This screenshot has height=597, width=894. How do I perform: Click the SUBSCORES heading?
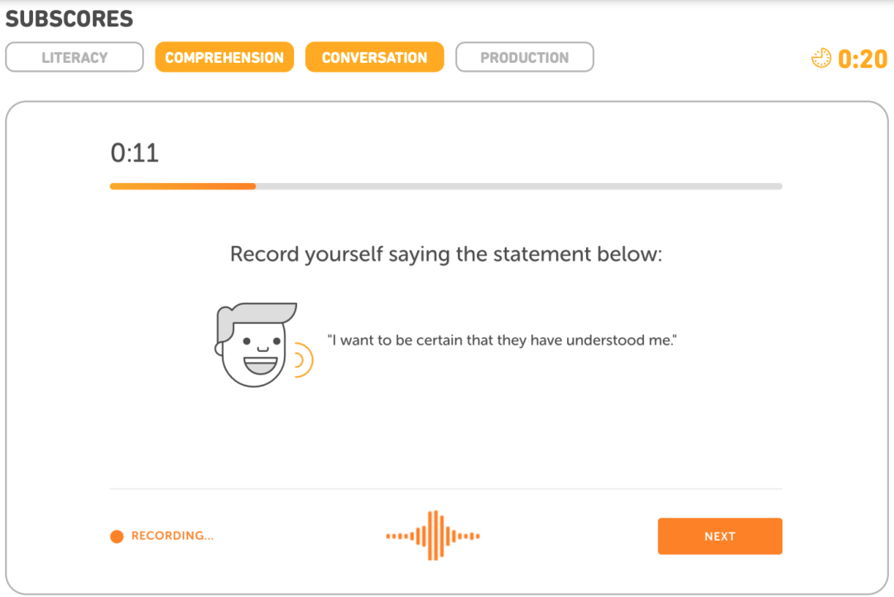point(70,18)
